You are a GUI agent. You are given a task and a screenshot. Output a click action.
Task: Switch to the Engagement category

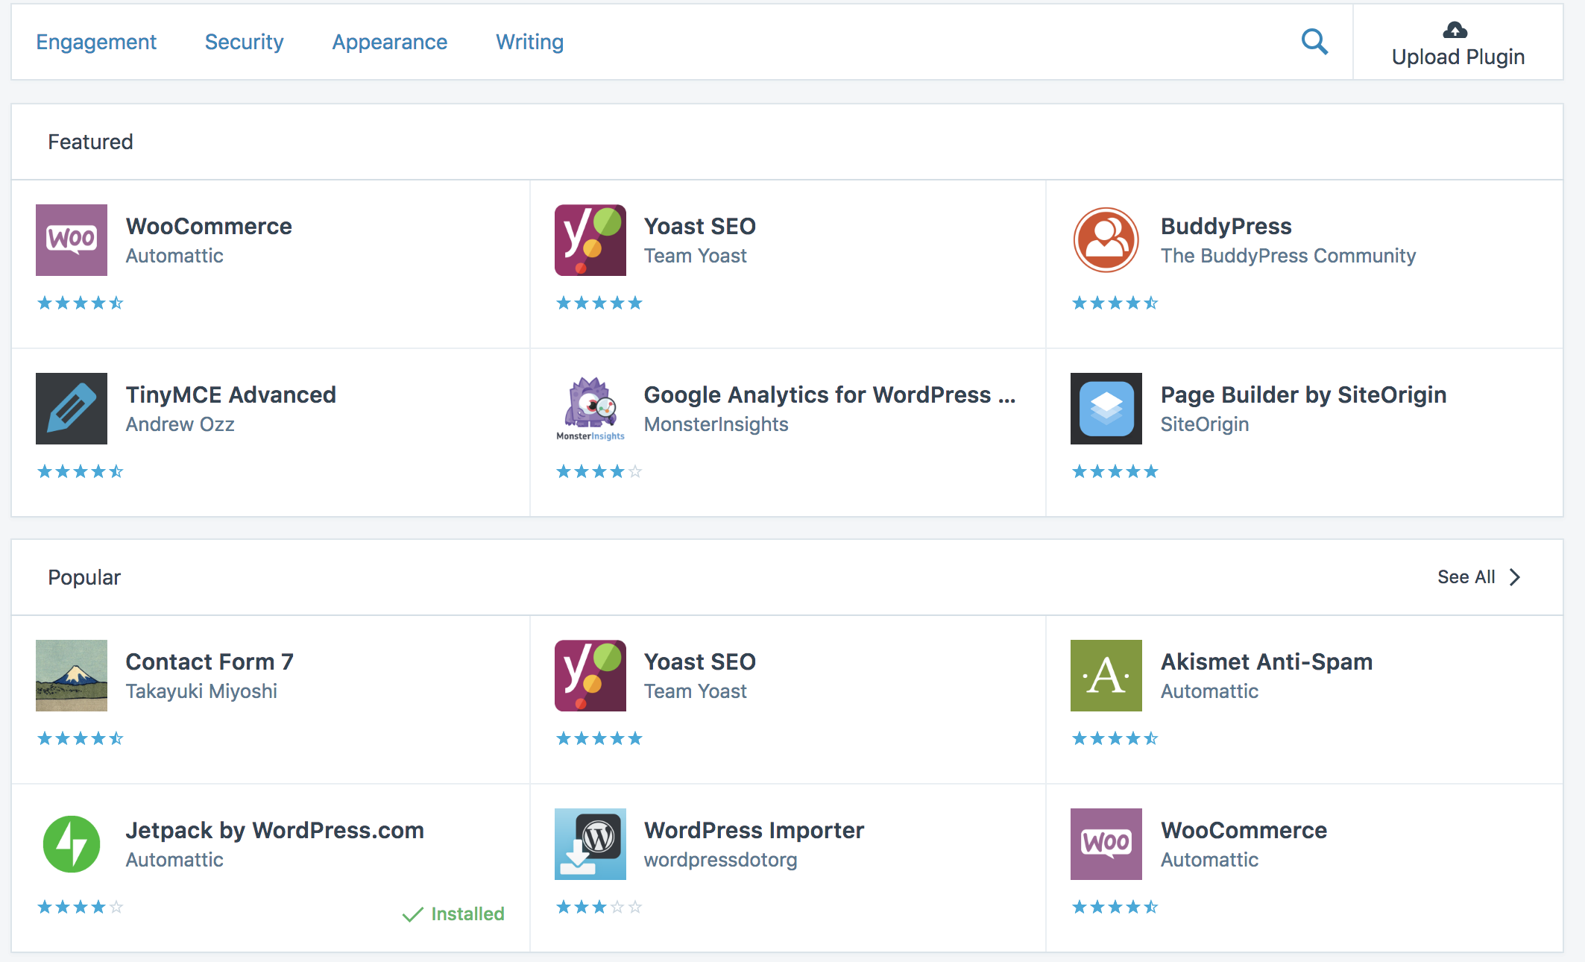point(96,43)
